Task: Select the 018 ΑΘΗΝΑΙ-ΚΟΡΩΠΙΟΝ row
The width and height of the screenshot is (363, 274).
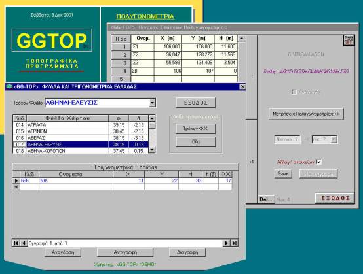Action: [81, 151]
